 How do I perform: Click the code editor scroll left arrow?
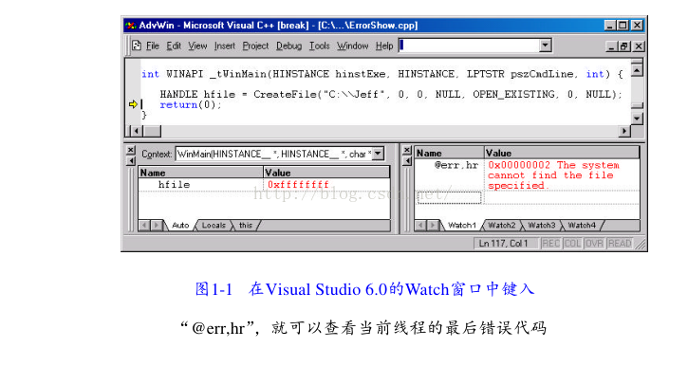pos(137,131)
